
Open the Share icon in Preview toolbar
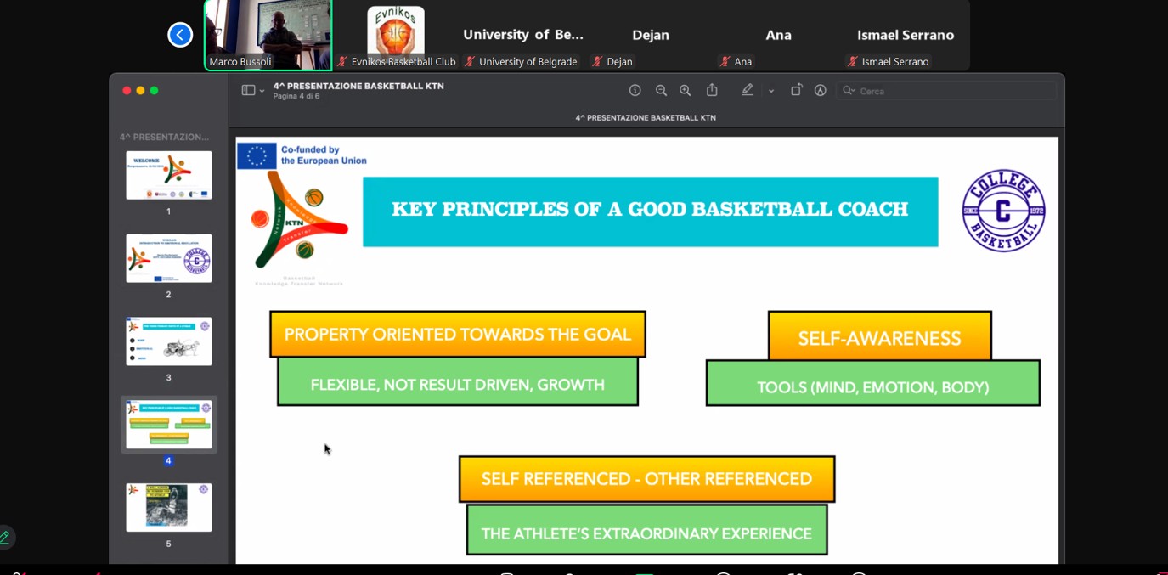712,91
